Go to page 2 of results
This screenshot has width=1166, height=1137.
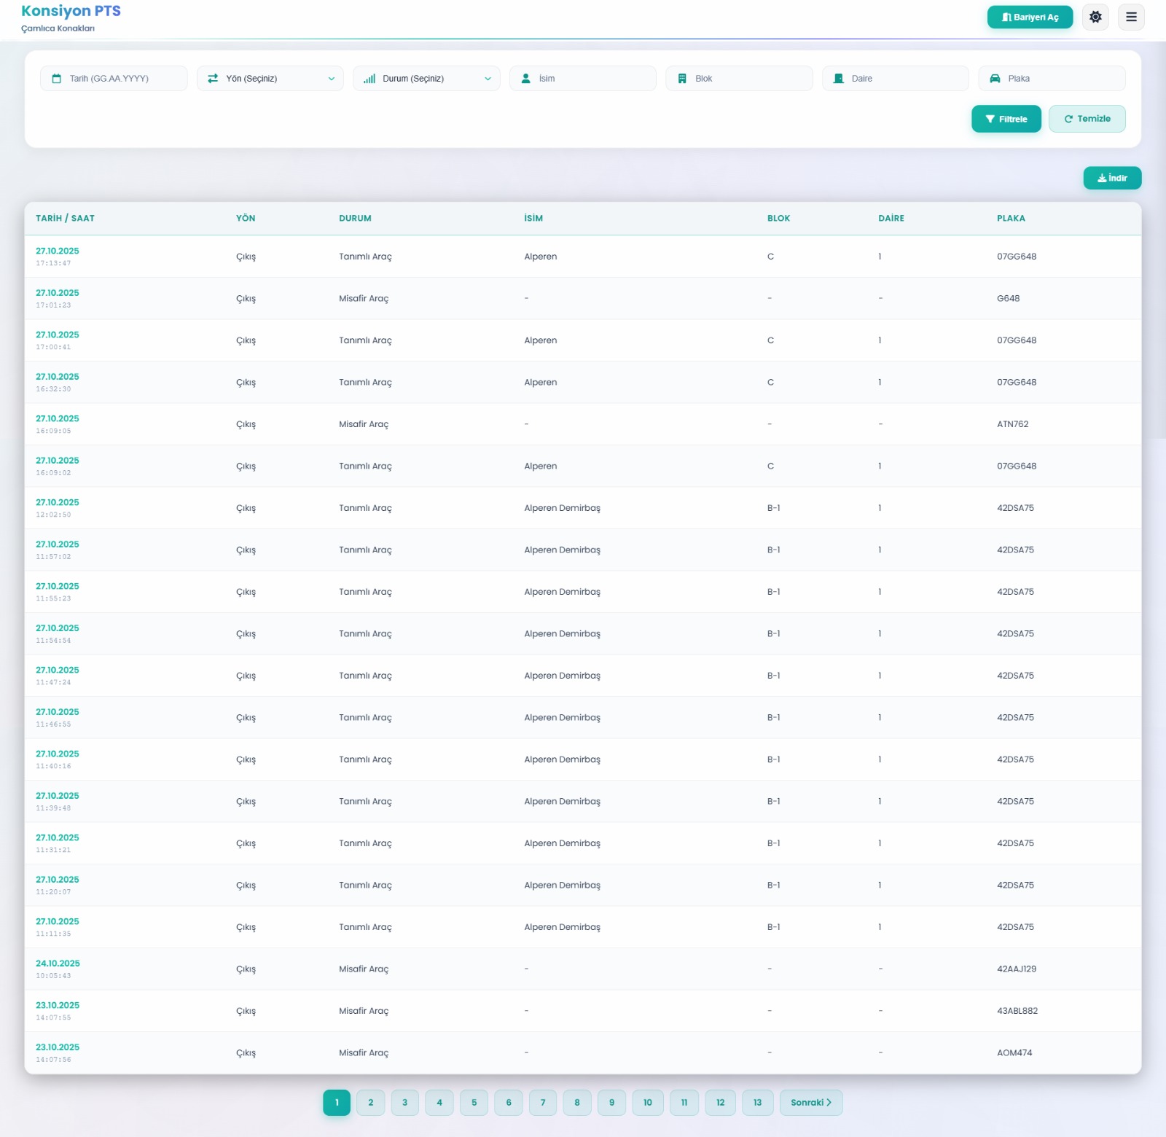pos(371,1102)
